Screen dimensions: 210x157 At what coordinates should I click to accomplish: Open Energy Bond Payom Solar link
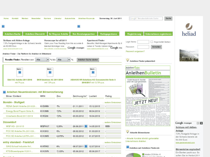[x=20, y=111]
